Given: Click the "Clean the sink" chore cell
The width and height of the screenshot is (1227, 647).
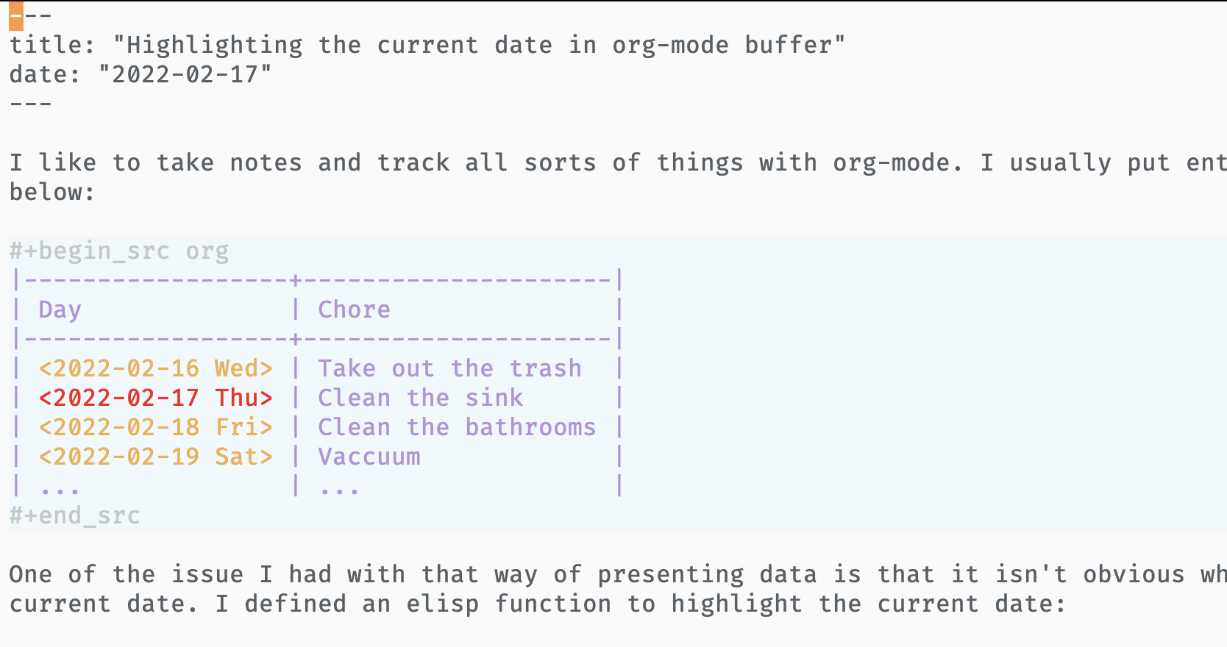Looking at the screenshot, I should 420,398.
